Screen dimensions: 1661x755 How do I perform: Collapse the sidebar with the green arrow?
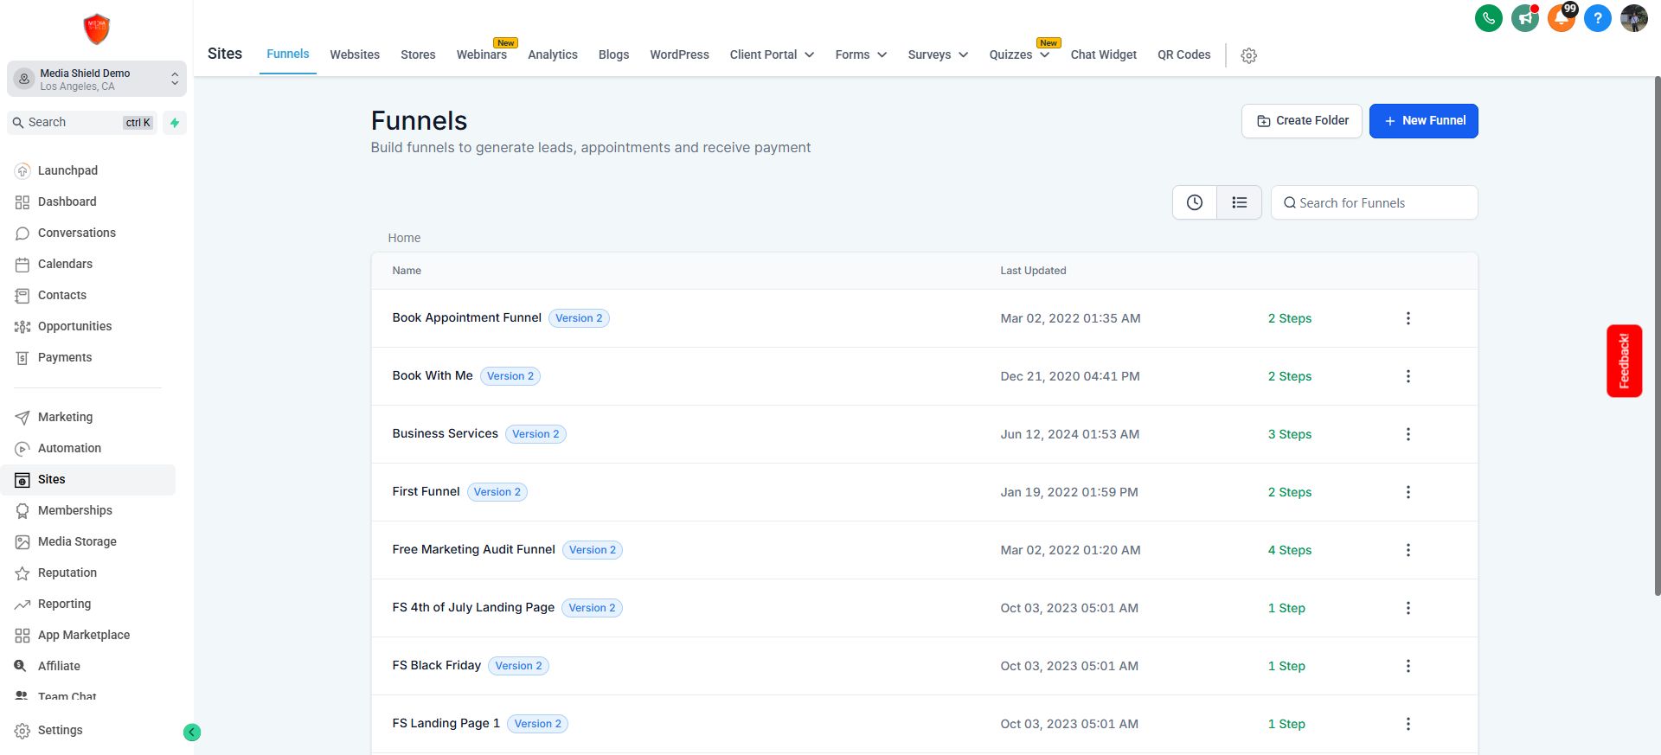(192, 733)
